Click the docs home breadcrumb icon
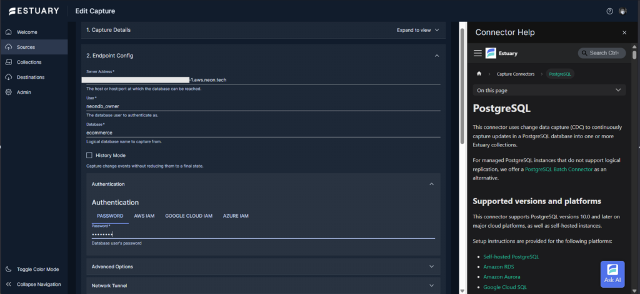 coord(479,74)
